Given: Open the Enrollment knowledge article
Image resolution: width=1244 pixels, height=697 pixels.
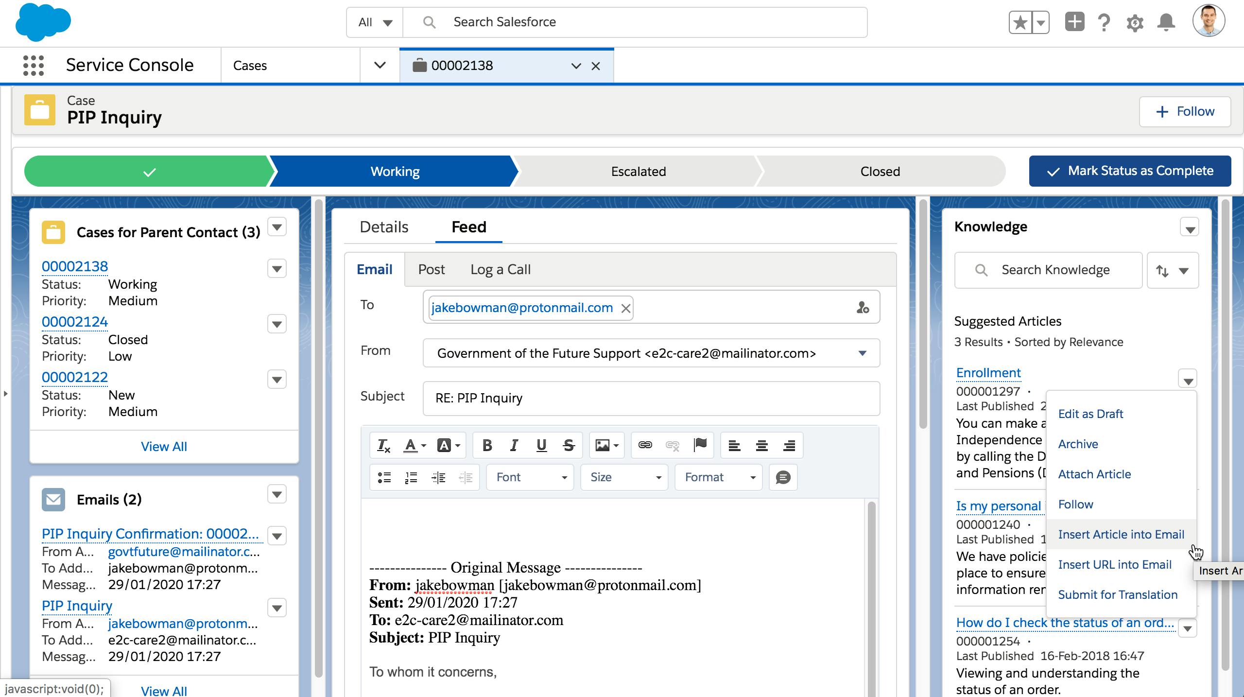Looking at the screenshot, I should coord(987,373).
